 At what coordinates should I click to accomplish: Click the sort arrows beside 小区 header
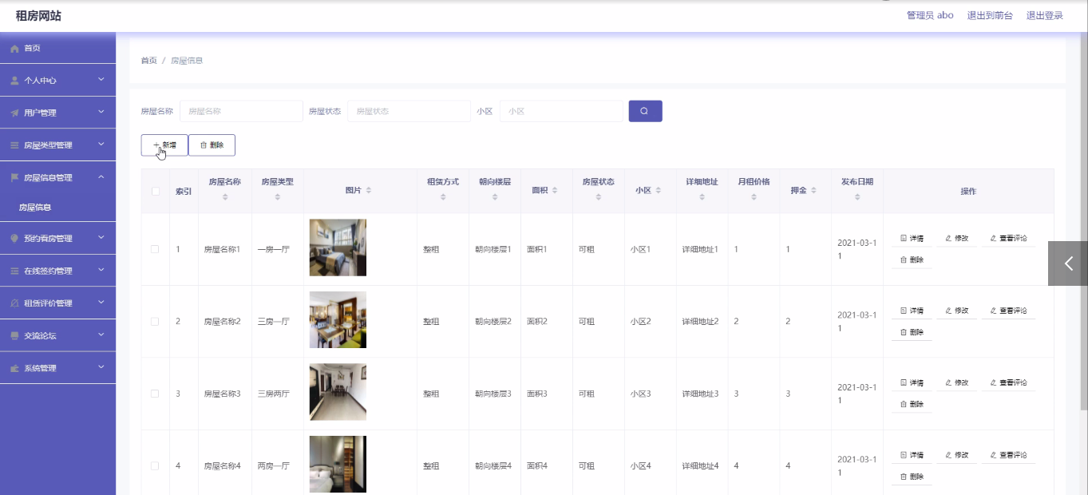tap(659, 191)
